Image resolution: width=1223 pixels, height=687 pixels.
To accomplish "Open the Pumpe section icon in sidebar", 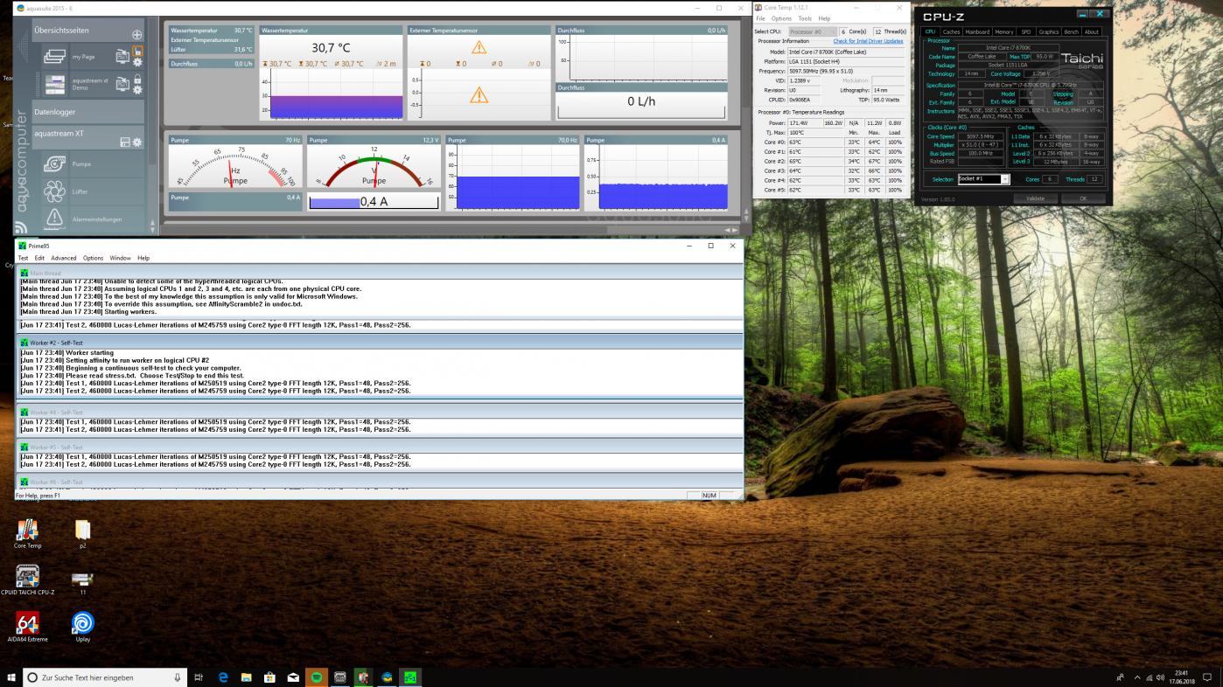I will 54,164.
